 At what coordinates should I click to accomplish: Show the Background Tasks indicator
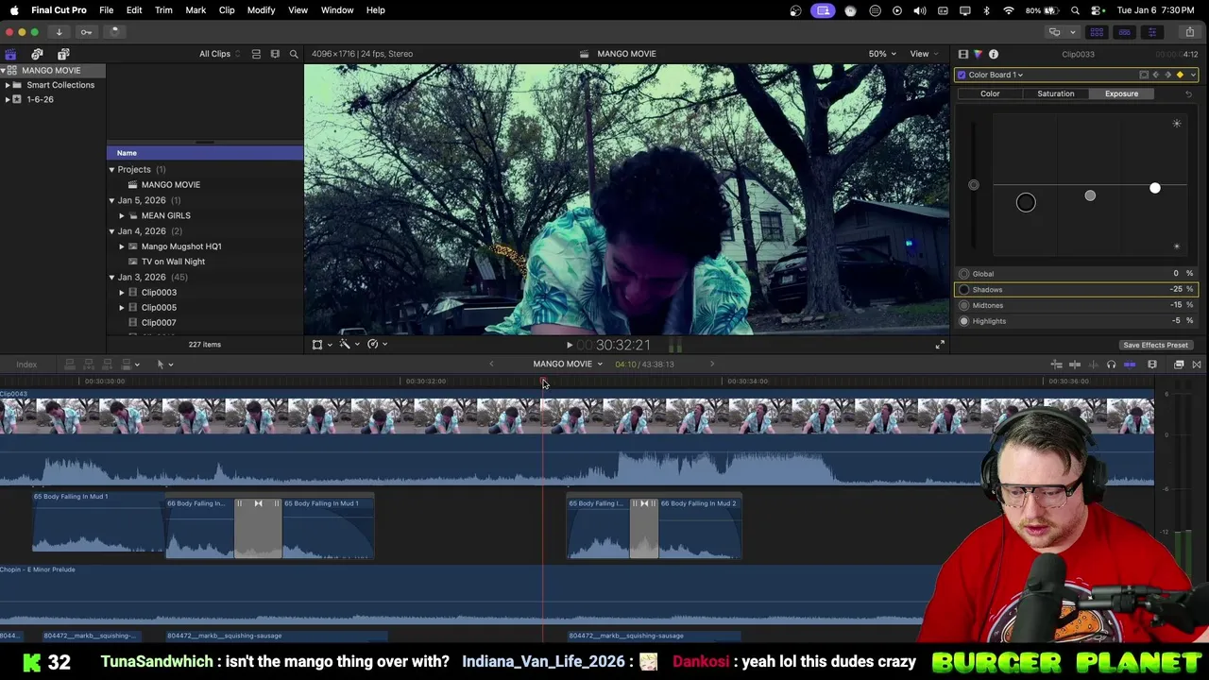pos(114,31)
